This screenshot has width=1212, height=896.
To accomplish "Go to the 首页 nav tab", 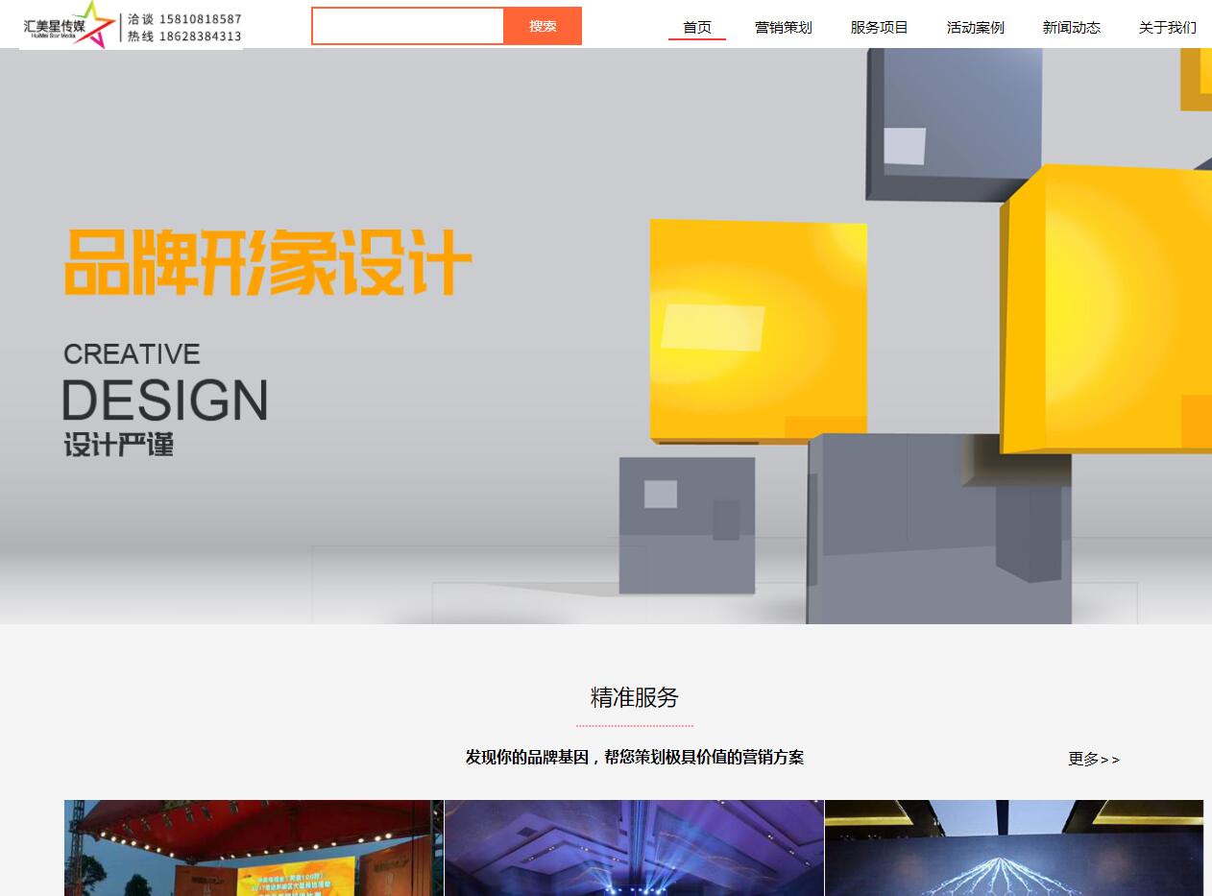I will coord(697,27).
